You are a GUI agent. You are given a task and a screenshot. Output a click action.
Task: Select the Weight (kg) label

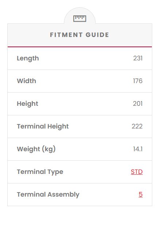click(36, 149)
